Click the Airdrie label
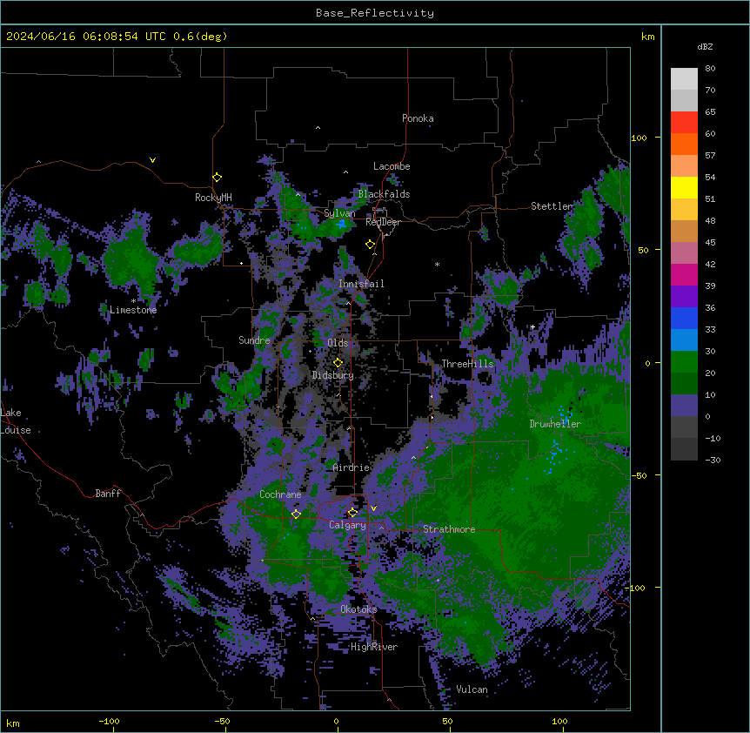Image resolution: width=750 pixels, height=733 pixels. pyautogui.click(x=352, y=467)
